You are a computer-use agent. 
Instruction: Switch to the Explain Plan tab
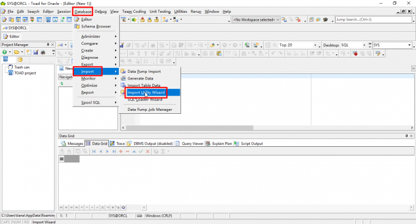[219, 144]
